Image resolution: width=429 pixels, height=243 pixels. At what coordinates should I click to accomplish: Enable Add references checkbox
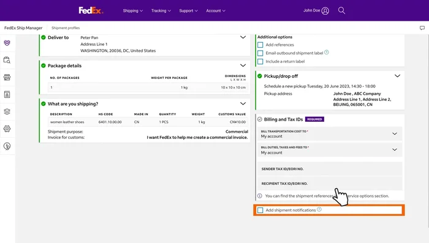tap(260, 45)
